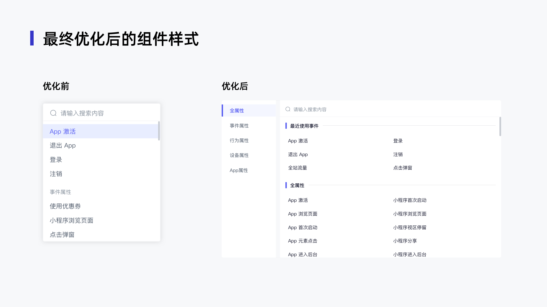Choose 点击弹窗 in recent events section
547x307 pixels.
pyautogui.click(x=403, y=168)
